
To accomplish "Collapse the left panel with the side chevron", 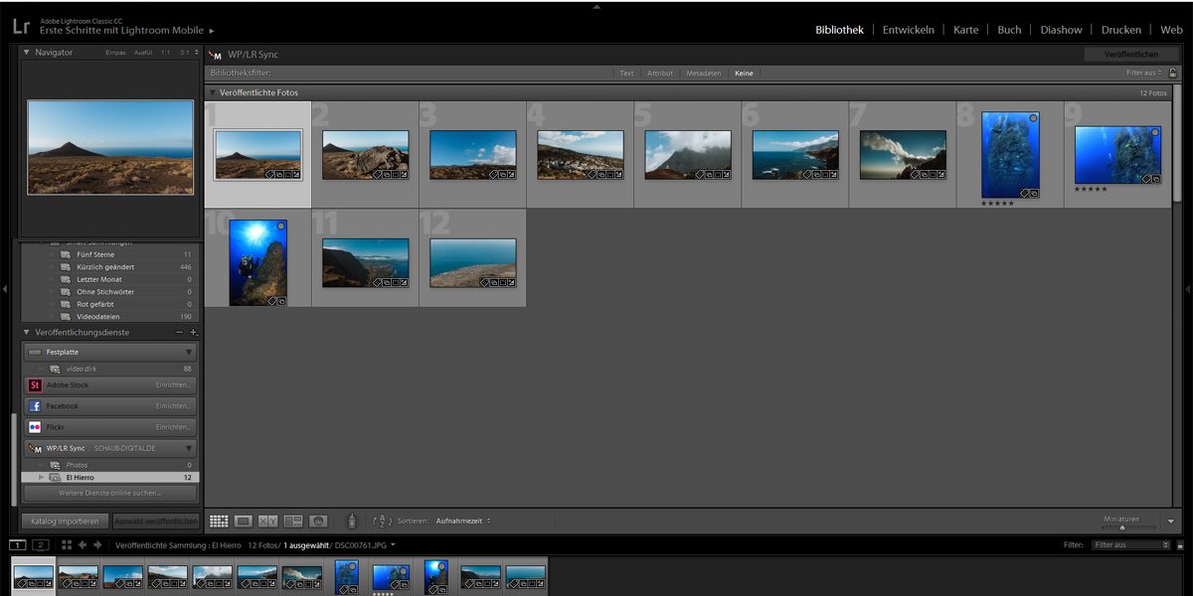I will (x=7, y=289).
